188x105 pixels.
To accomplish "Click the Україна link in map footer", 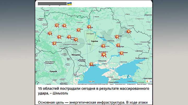I will 112,84.
